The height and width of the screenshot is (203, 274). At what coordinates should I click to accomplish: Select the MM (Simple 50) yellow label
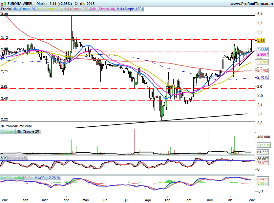pyautogui.click(x=50, y=9)
